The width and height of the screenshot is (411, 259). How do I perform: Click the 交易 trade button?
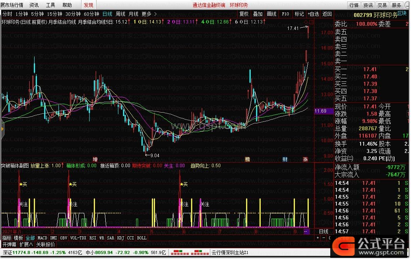(382, 5)
